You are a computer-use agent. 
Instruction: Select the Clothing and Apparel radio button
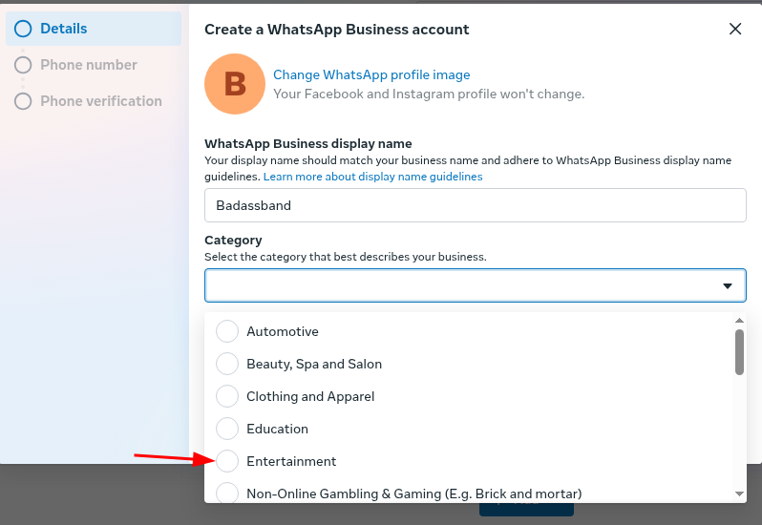click(227, 396)
